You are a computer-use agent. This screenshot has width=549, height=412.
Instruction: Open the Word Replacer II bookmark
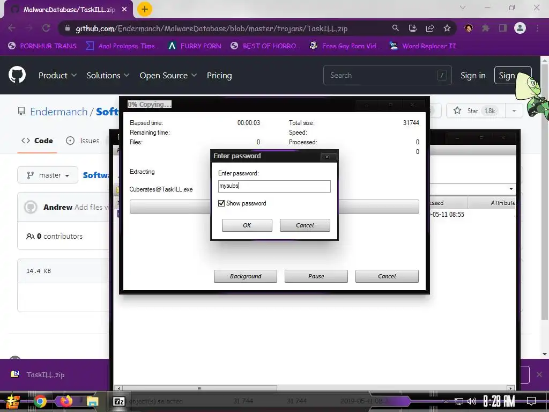pyautogui.click(x=422, y=46)
